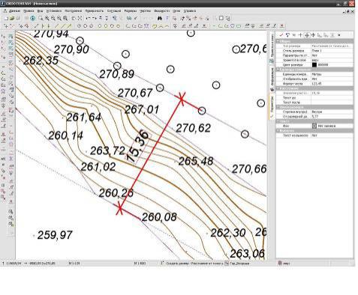Click the gray checkmark icon in top toolbar

tap(136, 18)
